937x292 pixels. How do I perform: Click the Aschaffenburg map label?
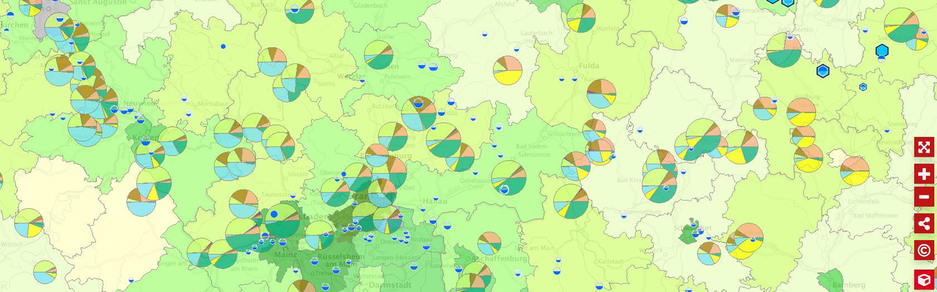(499, 259)
